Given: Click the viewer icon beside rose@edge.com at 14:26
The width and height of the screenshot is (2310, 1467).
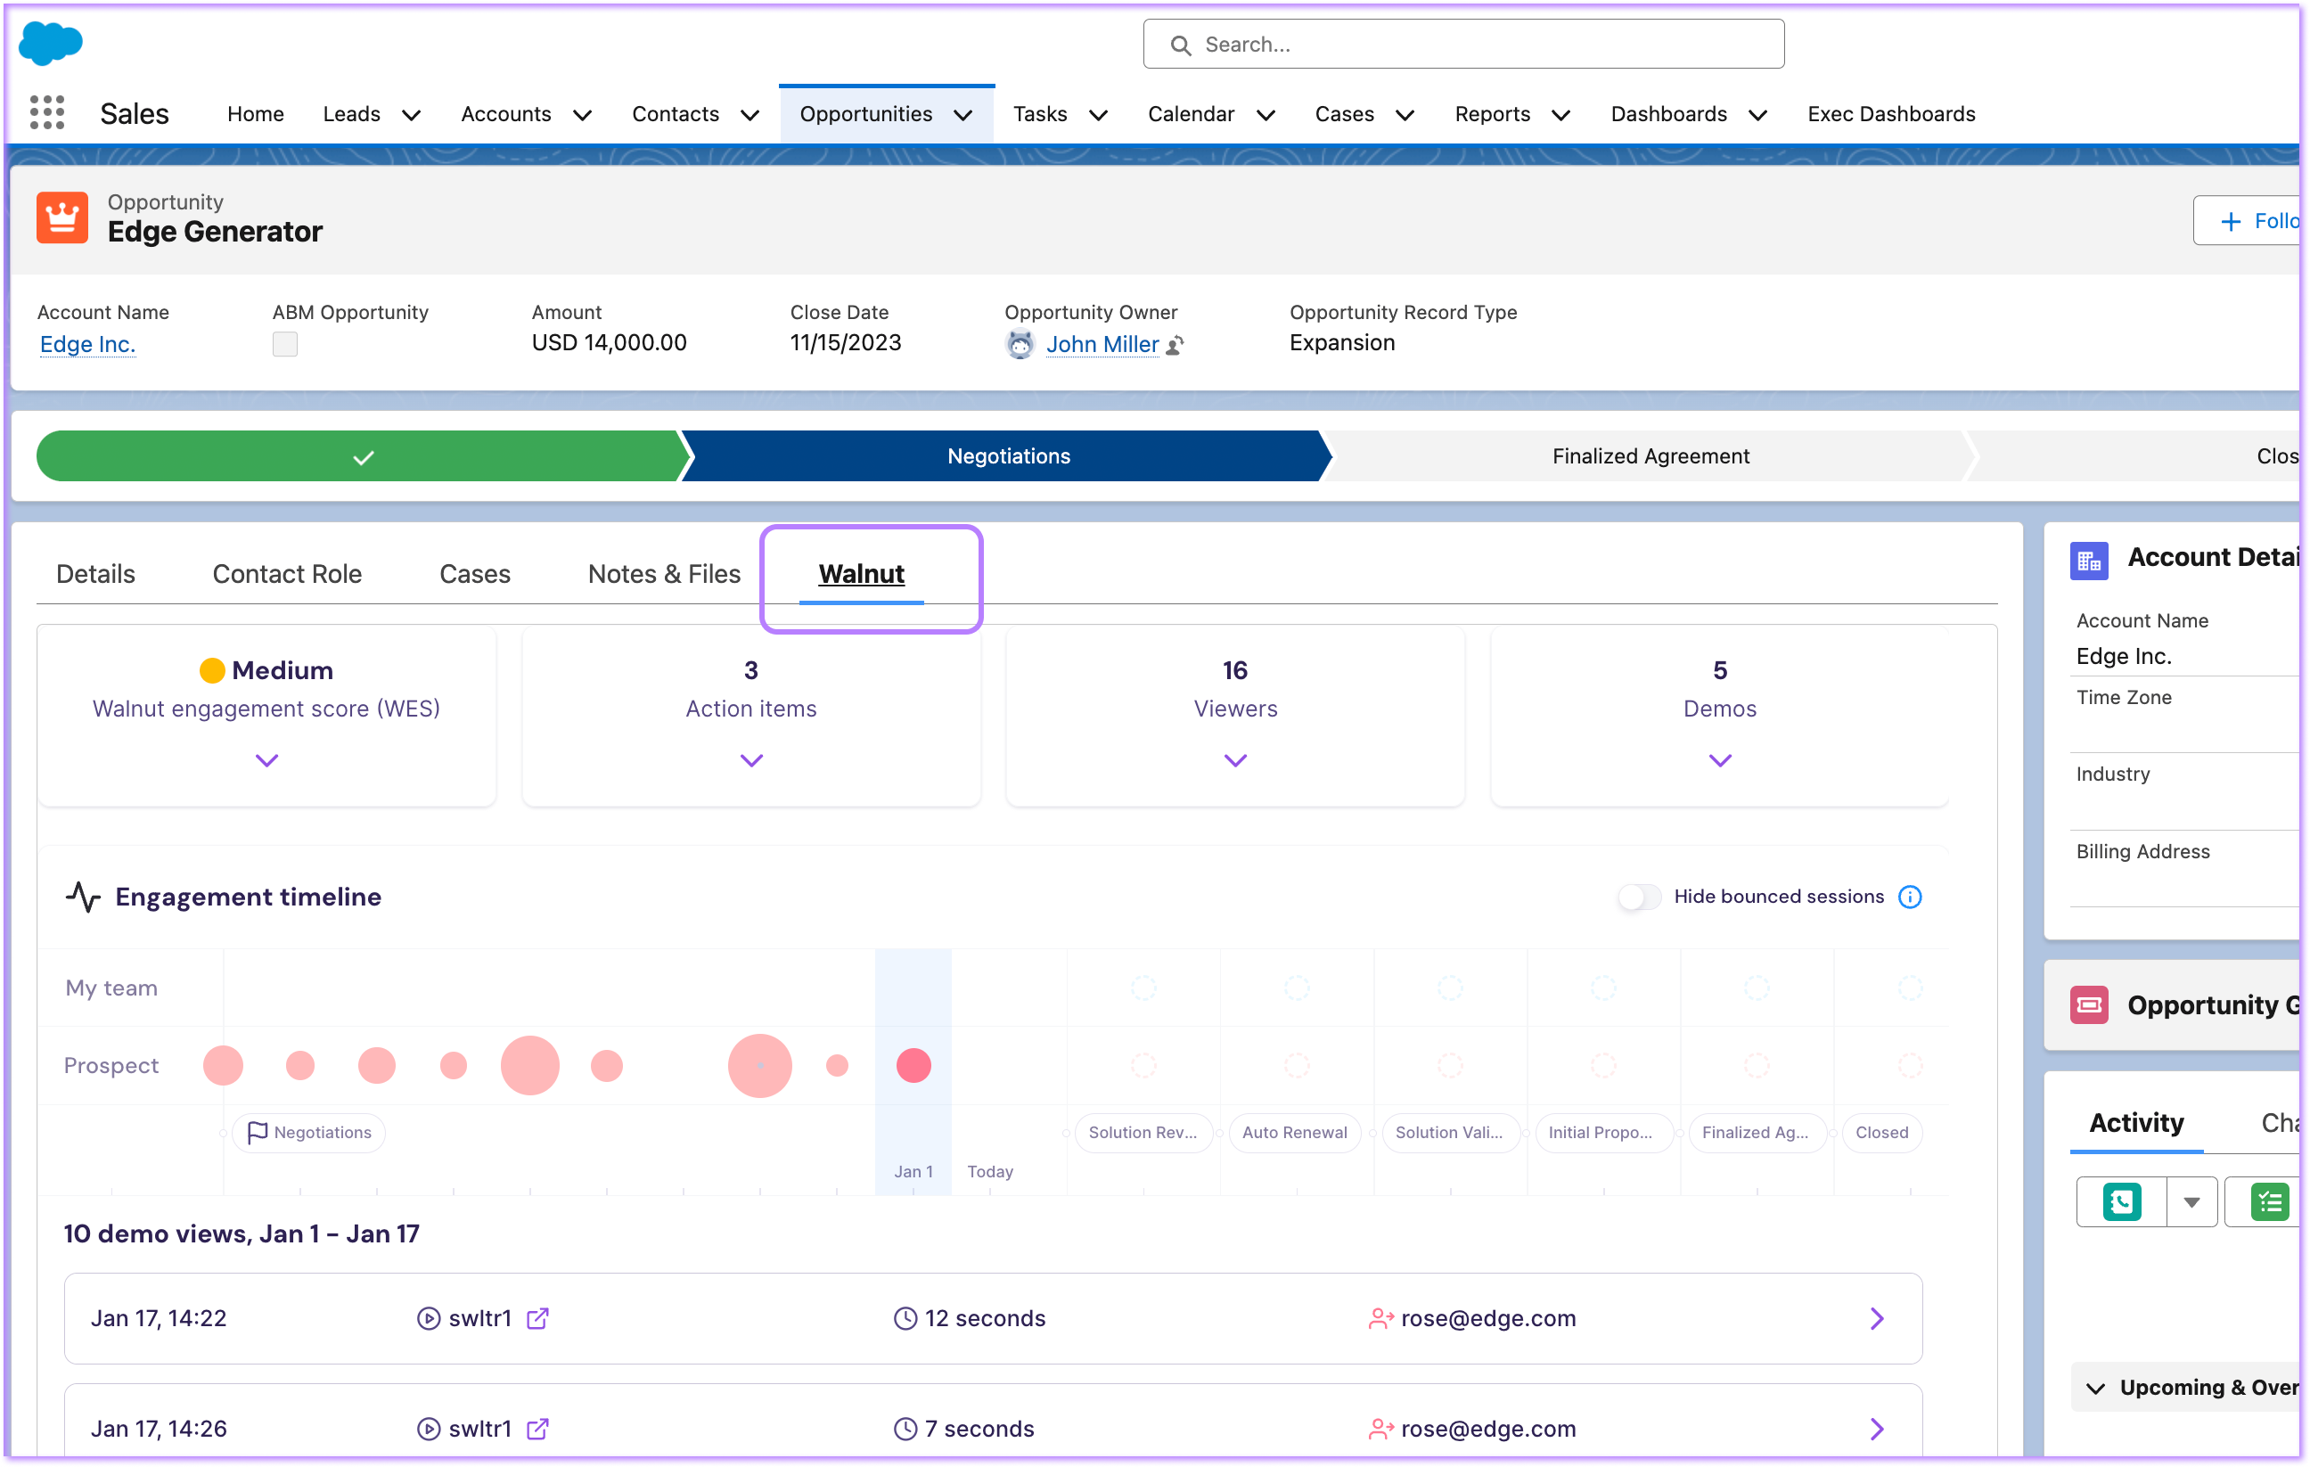Looking at the screenshot, I should tap(1380, 1430).
